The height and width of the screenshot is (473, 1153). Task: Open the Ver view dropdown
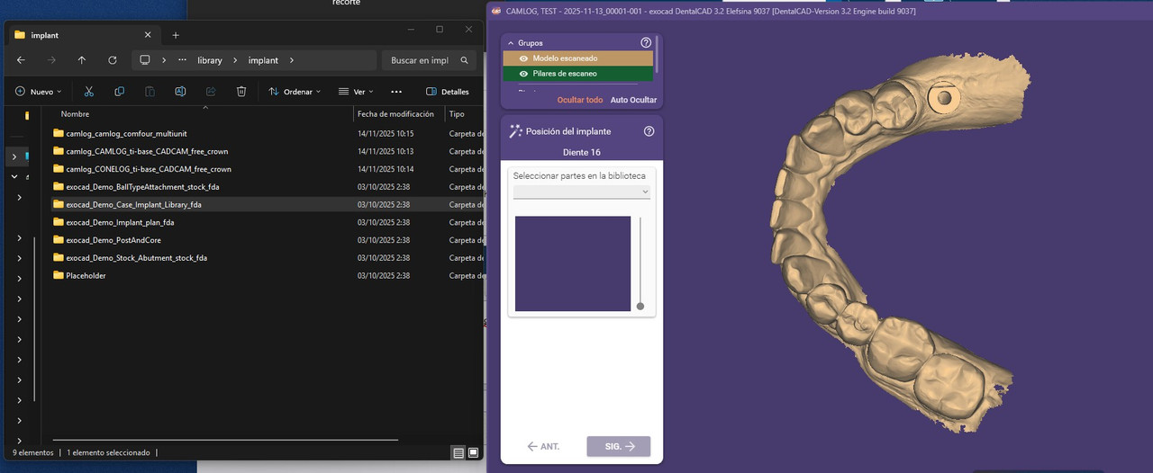pos(356,92)
